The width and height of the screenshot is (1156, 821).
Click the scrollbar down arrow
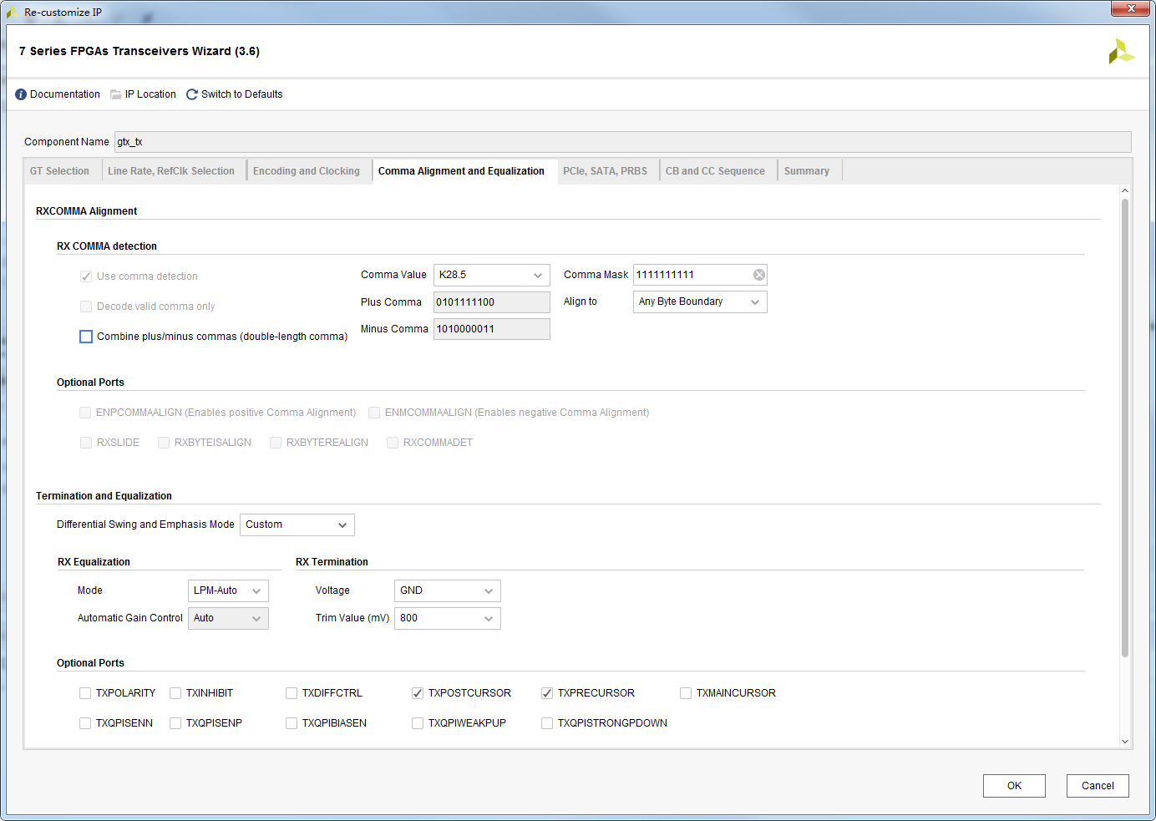pos(1124,741)
